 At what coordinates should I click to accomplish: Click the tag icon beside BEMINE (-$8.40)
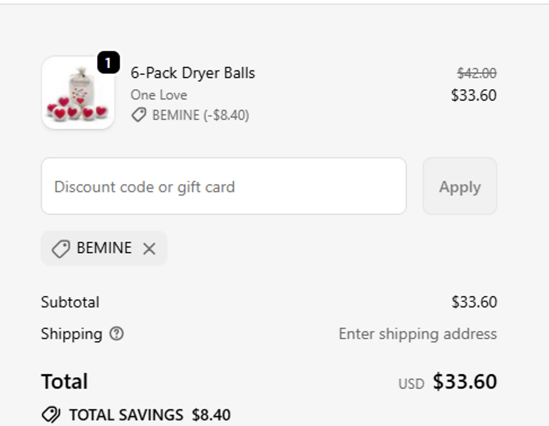139,115
